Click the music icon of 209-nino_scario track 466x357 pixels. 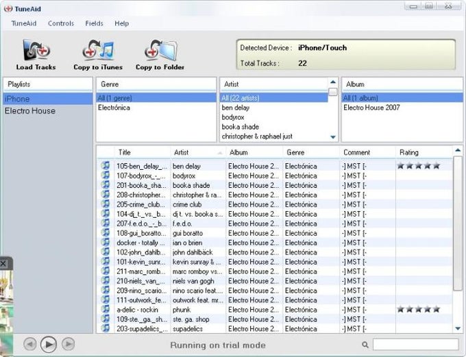pos(106,290)
